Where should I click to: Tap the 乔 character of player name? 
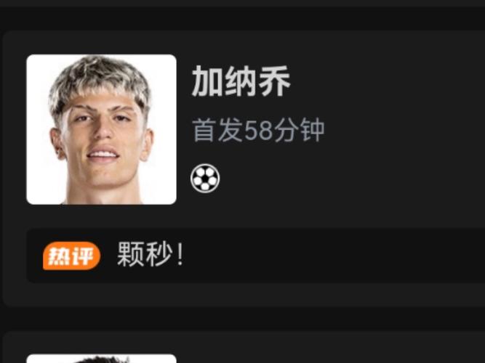coord(275,81)
